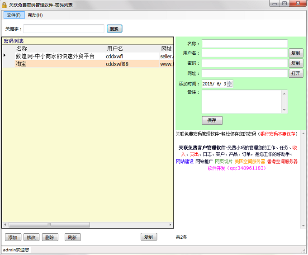Click the 用户名 column header

click(x=132, y=48)
